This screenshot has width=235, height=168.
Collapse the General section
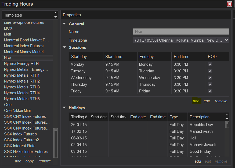pos(64,24)
